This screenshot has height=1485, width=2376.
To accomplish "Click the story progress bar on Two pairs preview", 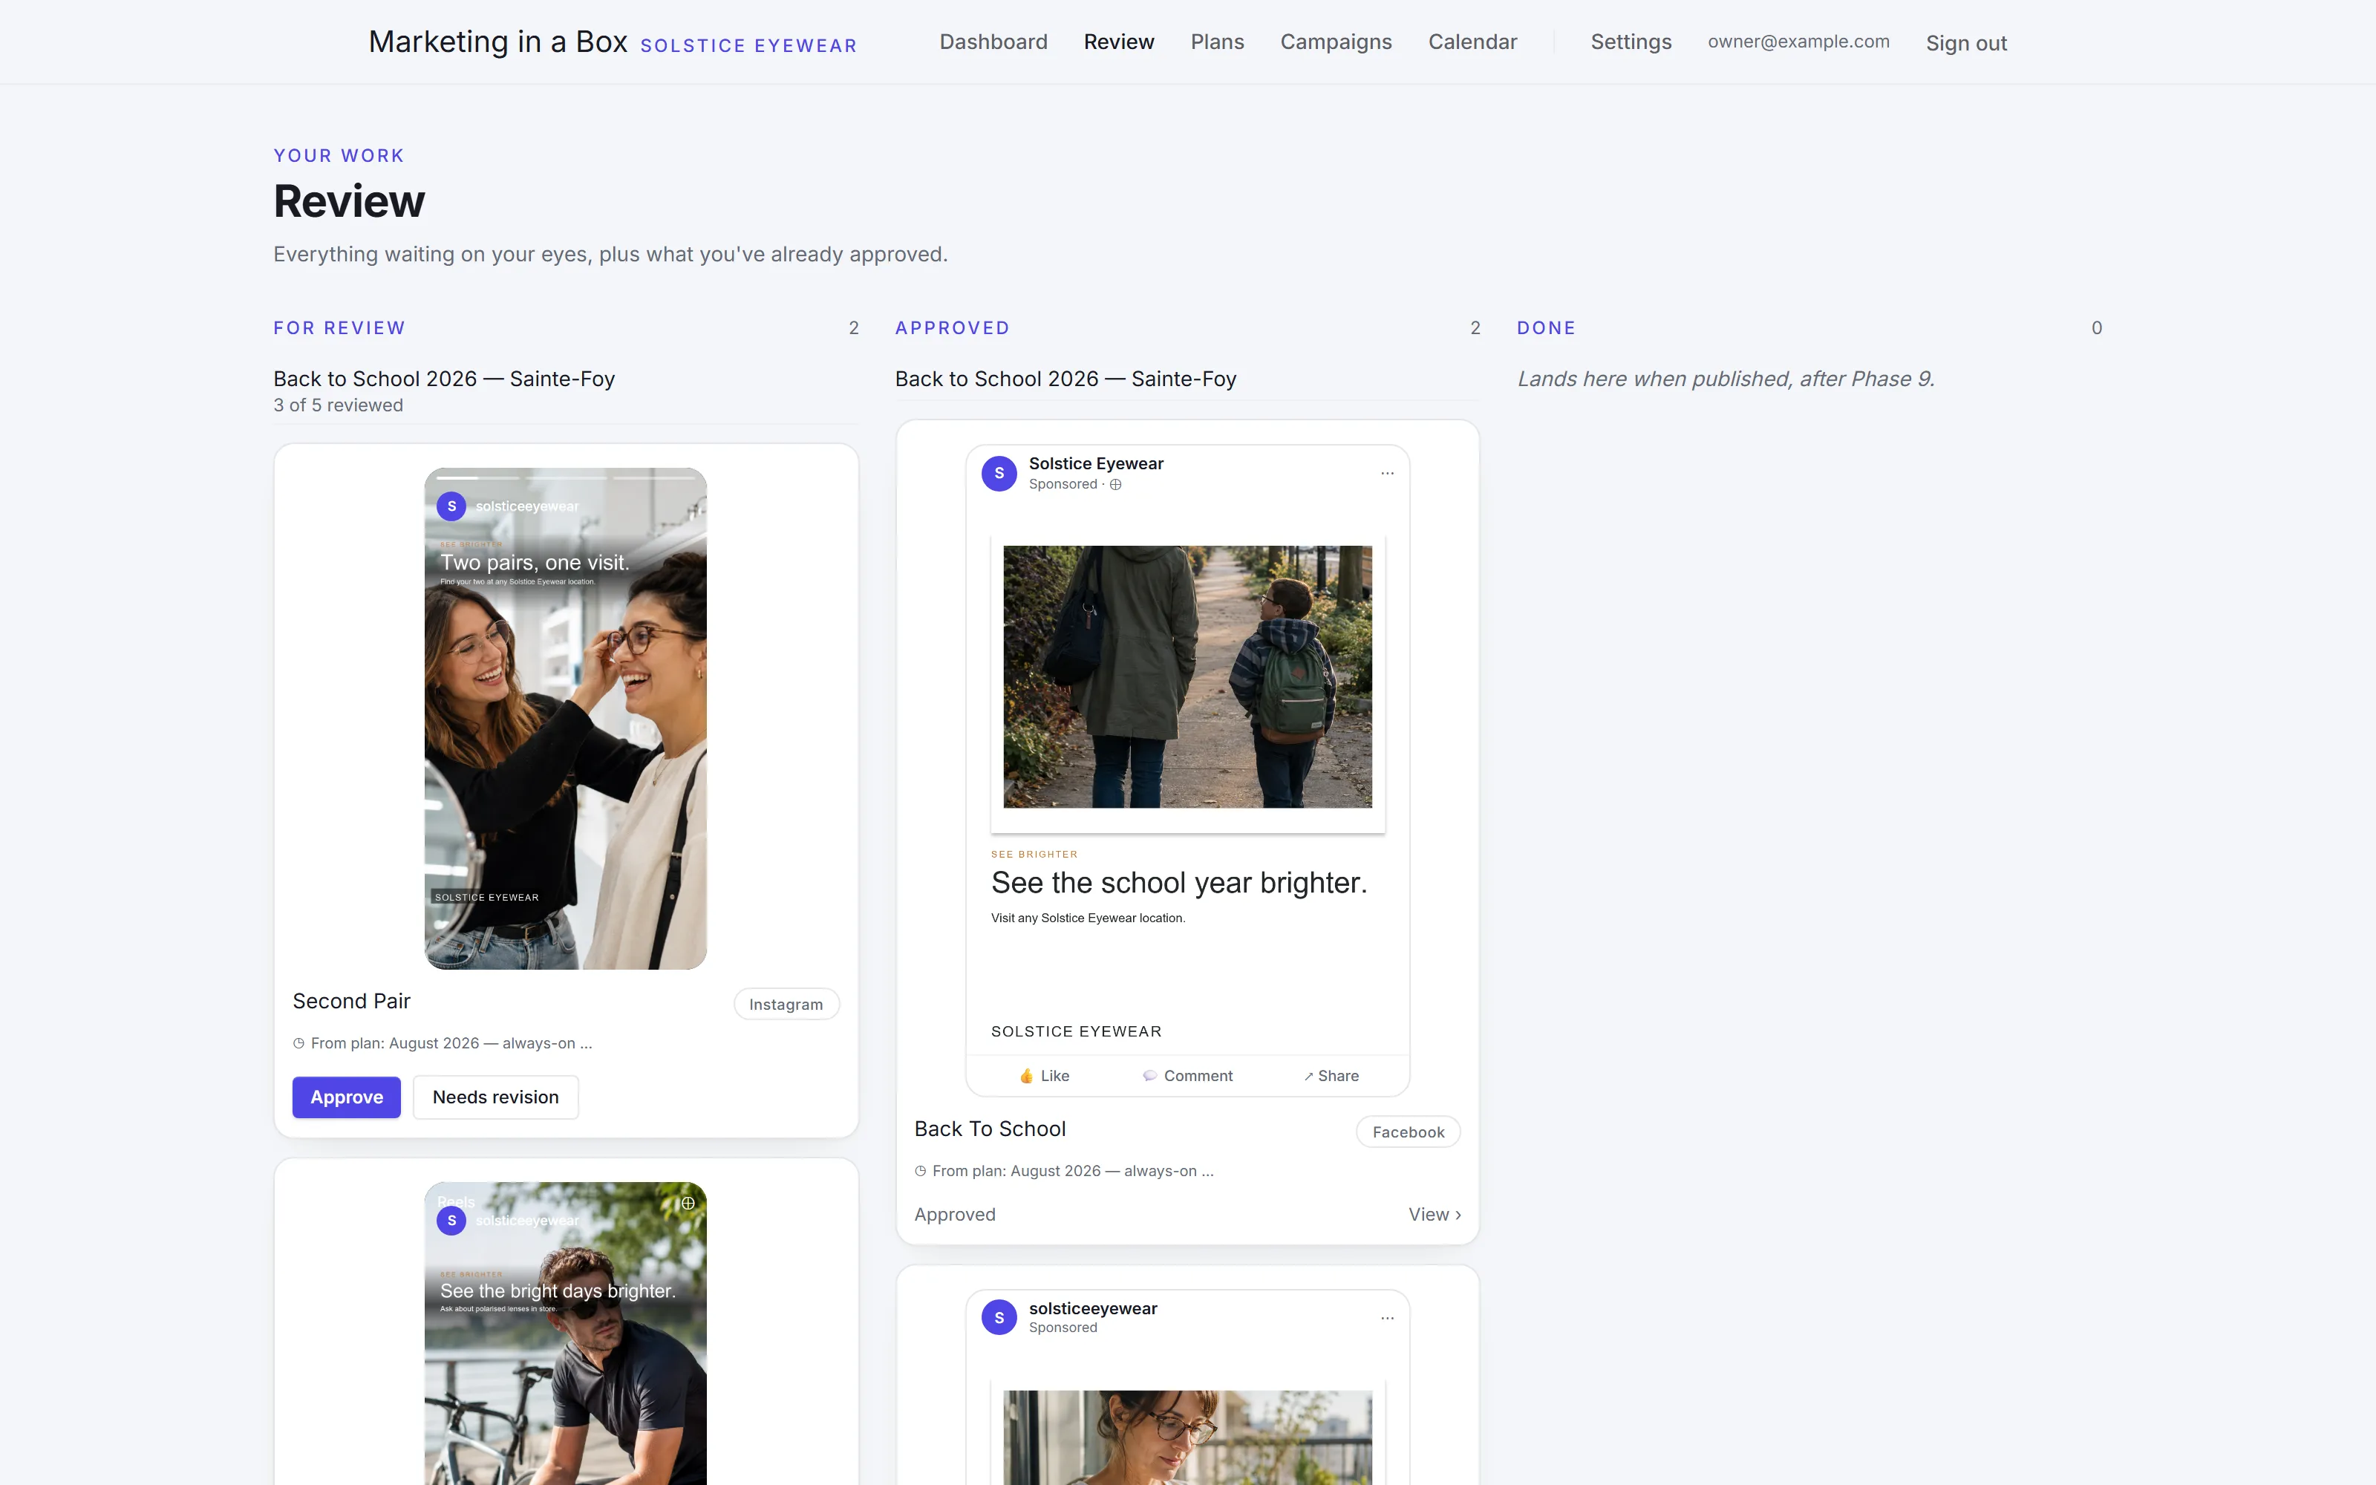I will click(x=564, y=477).
